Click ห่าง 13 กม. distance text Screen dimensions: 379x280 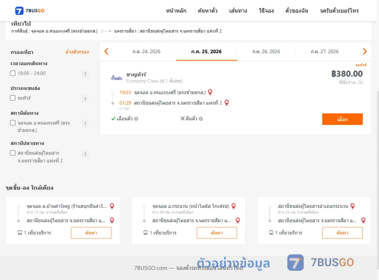pyautogui.click(x=47, y=212)
